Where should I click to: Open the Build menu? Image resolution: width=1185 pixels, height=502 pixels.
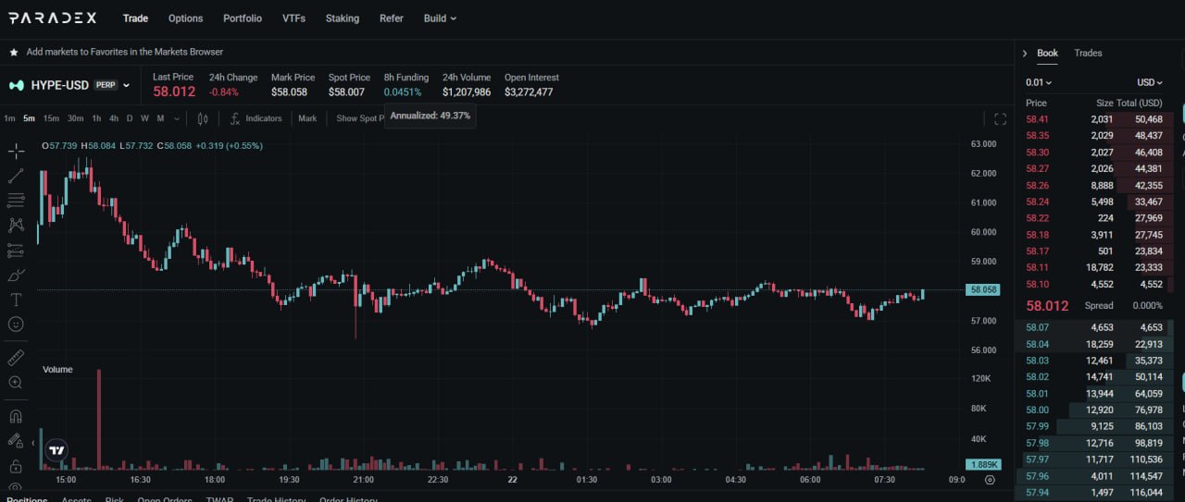pos(440,18)
